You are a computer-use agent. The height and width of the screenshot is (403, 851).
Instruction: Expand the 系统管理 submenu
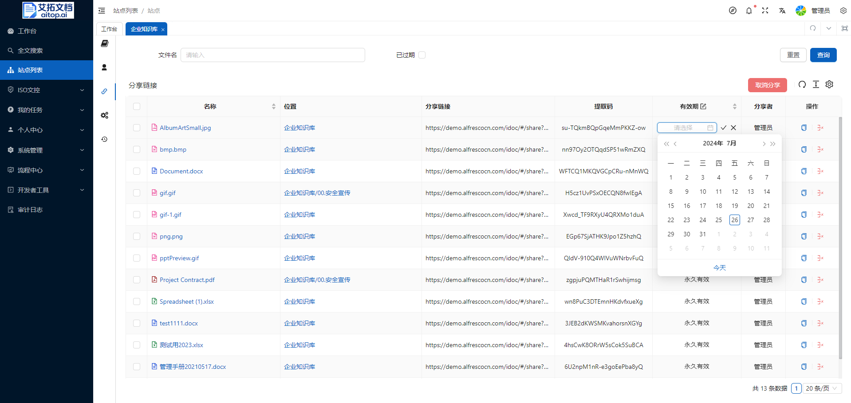pos(47,150)
